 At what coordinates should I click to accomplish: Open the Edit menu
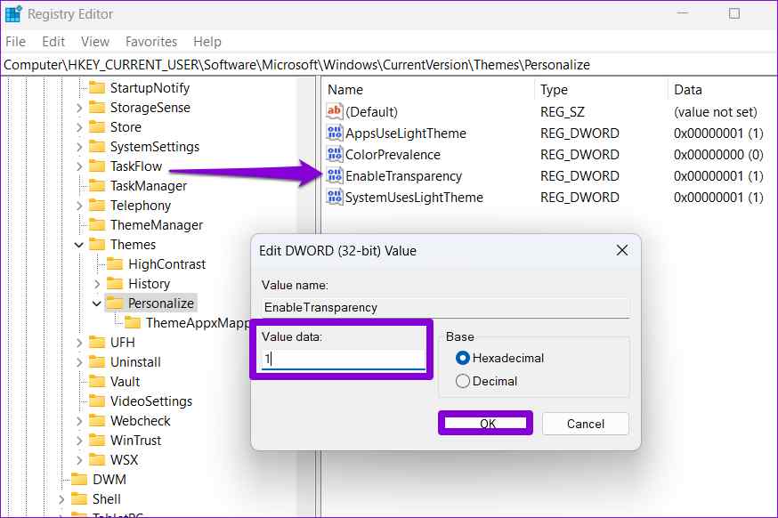pyautogui.click(x=53, y=42)
